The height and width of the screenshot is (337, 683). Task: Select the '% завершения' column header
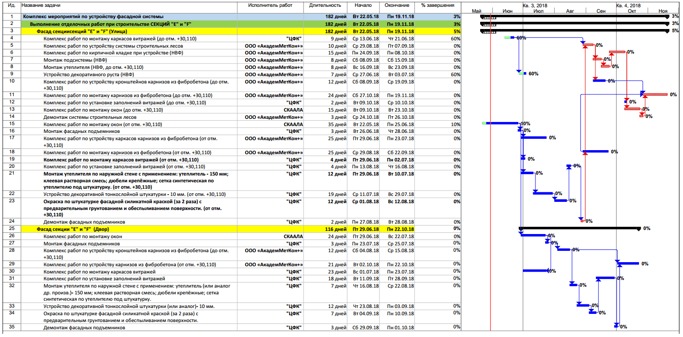coord(437,5)
